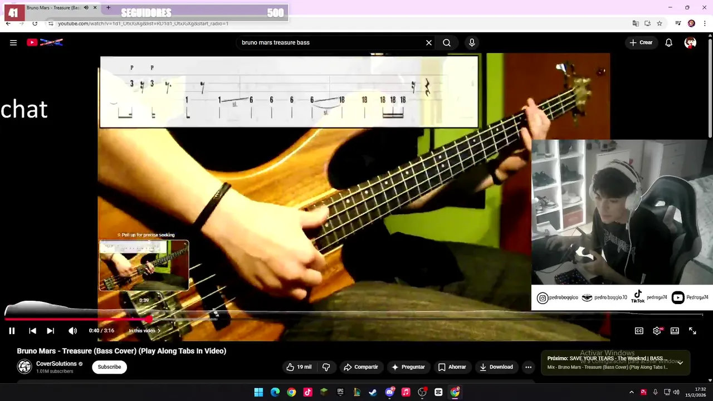Image resolution: width=713 pixels, height=401 pixels.
Task: Open site information icon in the address bar
Action: click(50, 23)
